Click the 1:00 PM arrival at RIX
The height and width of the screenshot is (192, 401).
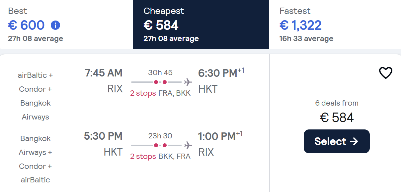coord(220,136)
